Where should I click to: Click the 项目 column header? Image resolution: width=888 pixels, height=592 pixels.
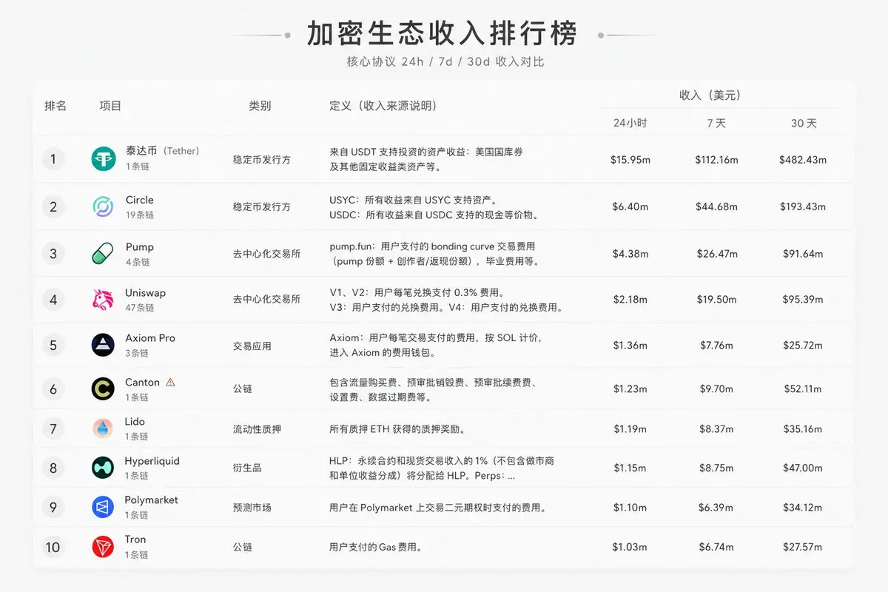pos(111,106)
